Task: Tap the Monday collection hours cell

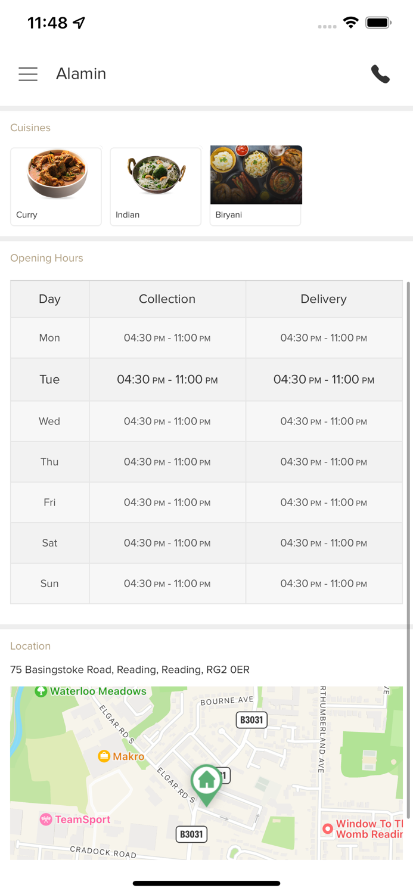Action: coord(167,338)
